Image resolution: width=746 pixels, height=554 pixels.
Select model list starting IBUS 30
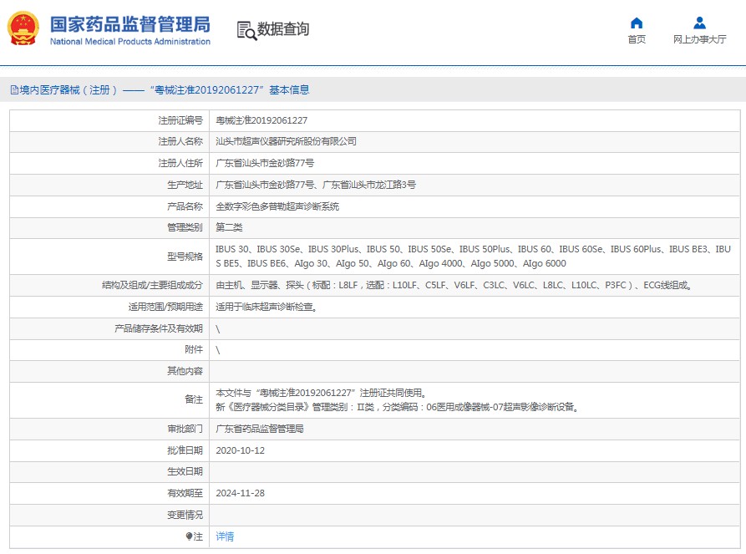[x=473, y=256]
